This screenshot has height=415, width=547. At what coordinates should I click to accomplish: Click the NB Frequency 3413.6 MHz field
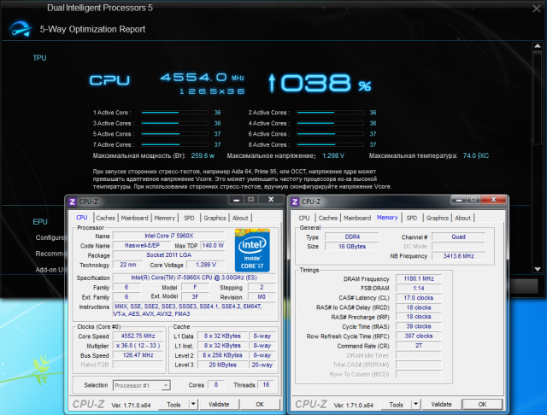click(x=458, y=256)
